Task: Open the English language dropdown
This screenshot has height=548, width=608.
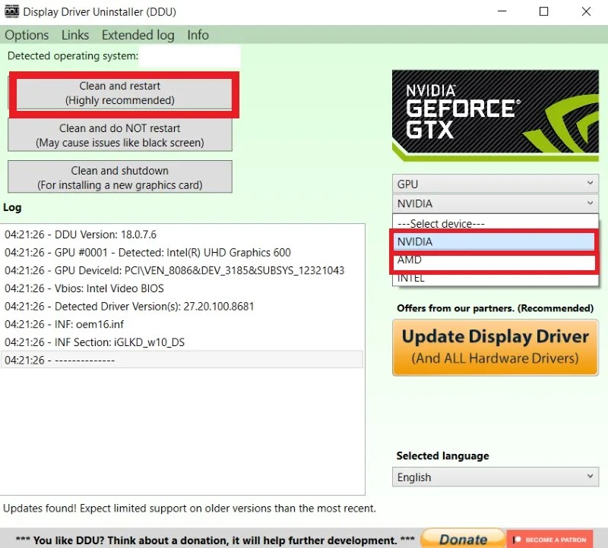Action: tap(496, 477)
